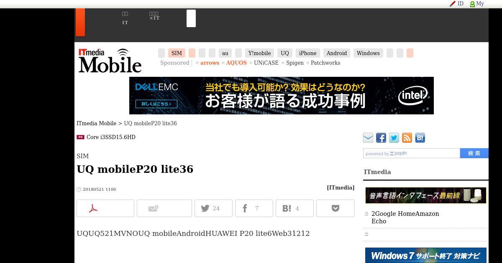Click the My link at top right
This screenshot has height=263, width=502.
(480, 4)
